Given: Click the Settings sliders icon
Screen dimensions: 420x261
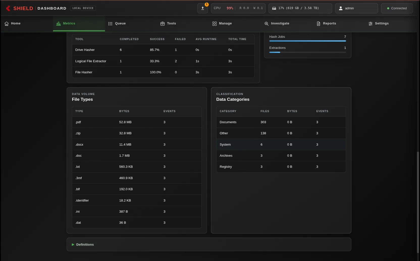Looking at the screenshot, I should point(370,23).
